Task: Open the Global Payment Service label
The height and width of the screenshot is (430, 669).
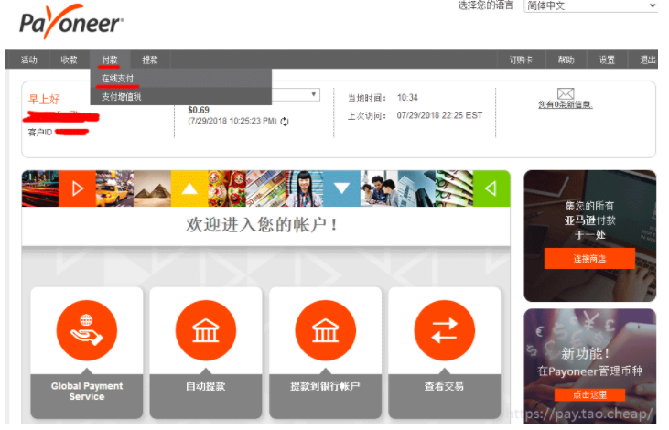Action: [87, 392]
